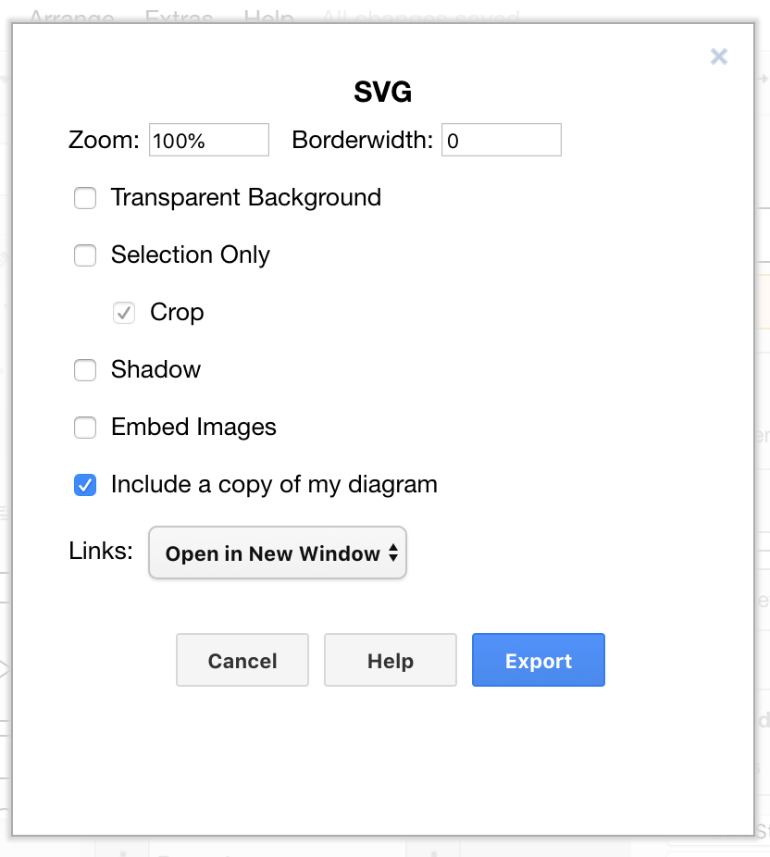This screenshot has height=857, width=770.
Task: Open the Links behavior dropdown
Action: 277,553
